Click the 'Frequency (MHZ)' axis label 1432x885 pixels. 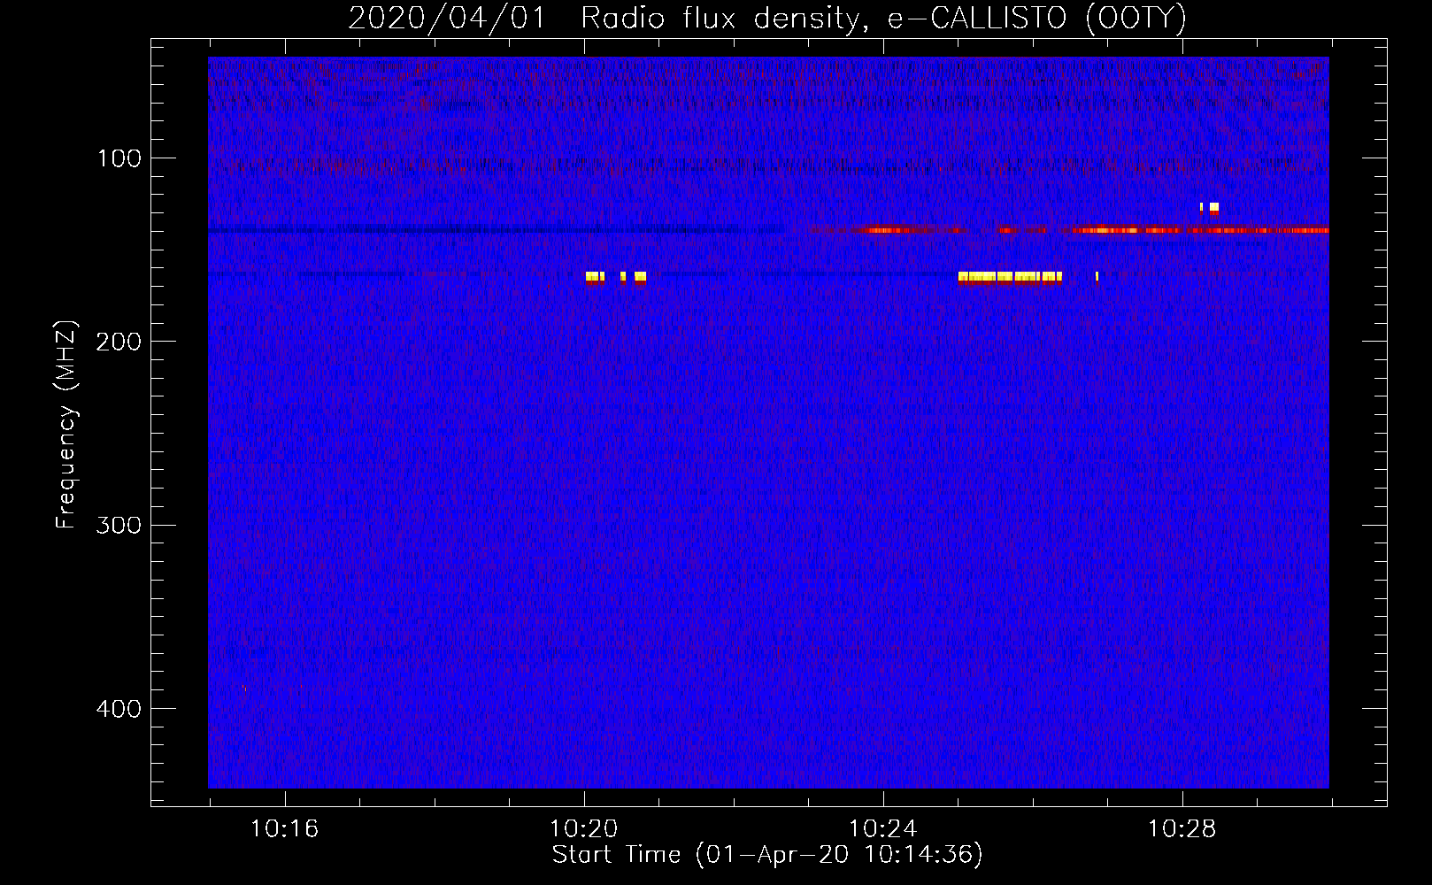(66, 425)
